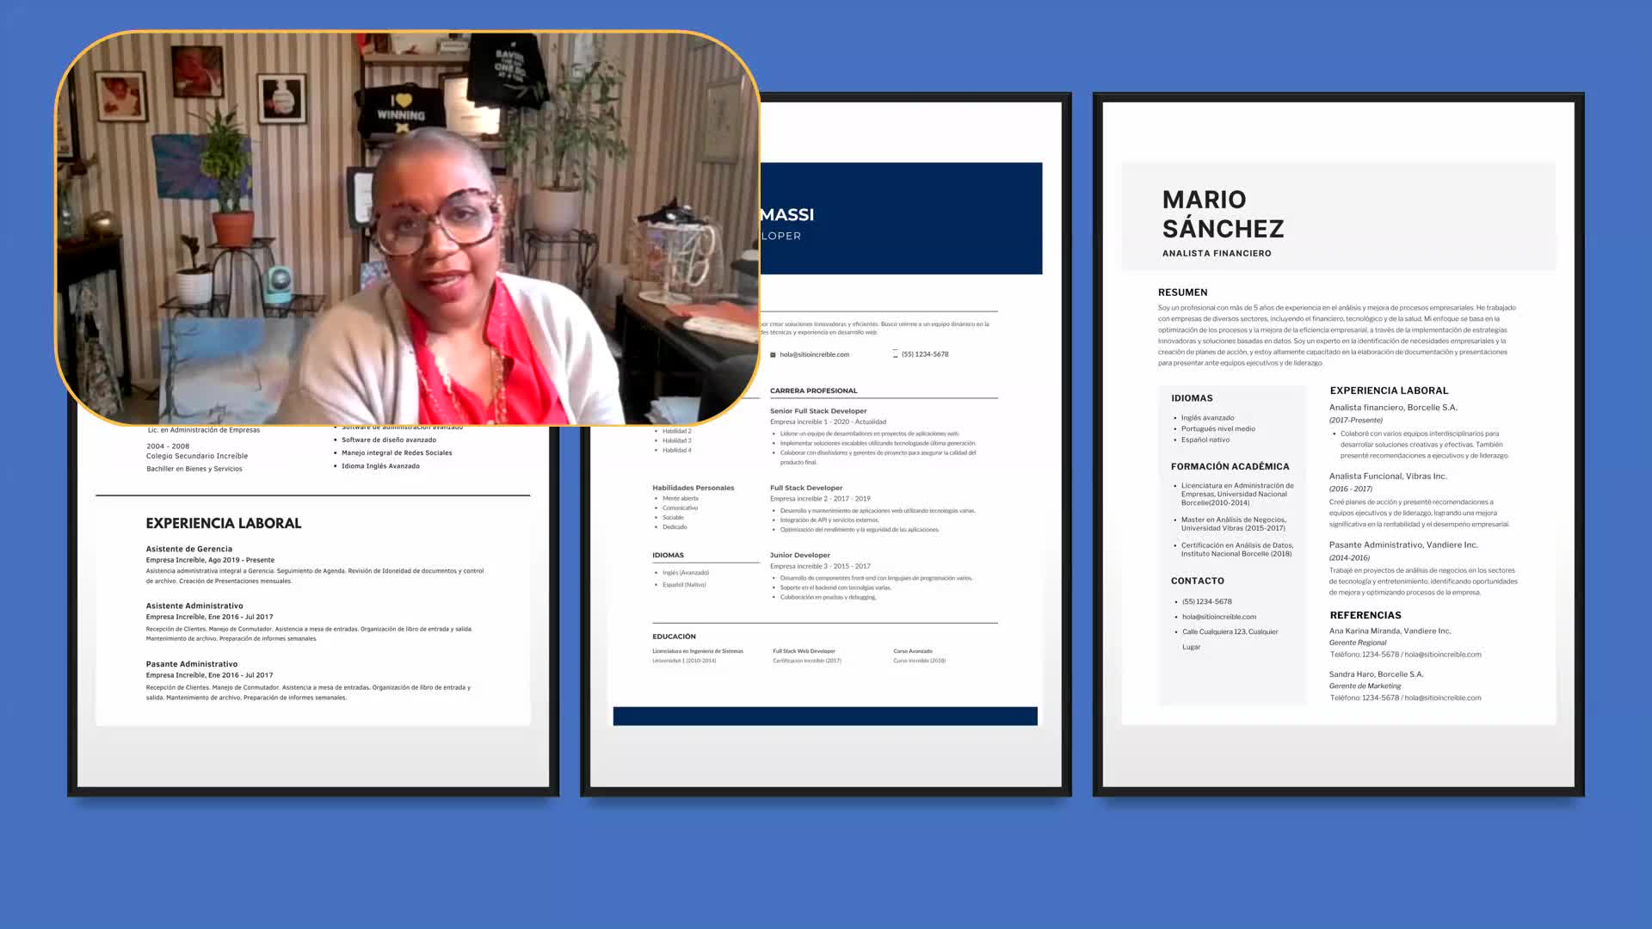The width and height of the screenshot is (1652, 929).
Task: Click the CARRERA PROFESIONAL heading
Action: 813,391
